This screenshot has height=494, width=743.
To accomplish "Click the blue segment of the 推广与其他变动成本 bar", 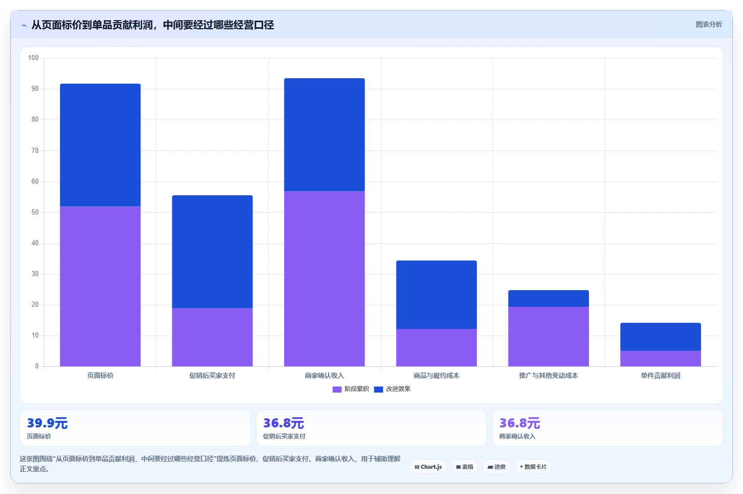I will click(549, 298).
